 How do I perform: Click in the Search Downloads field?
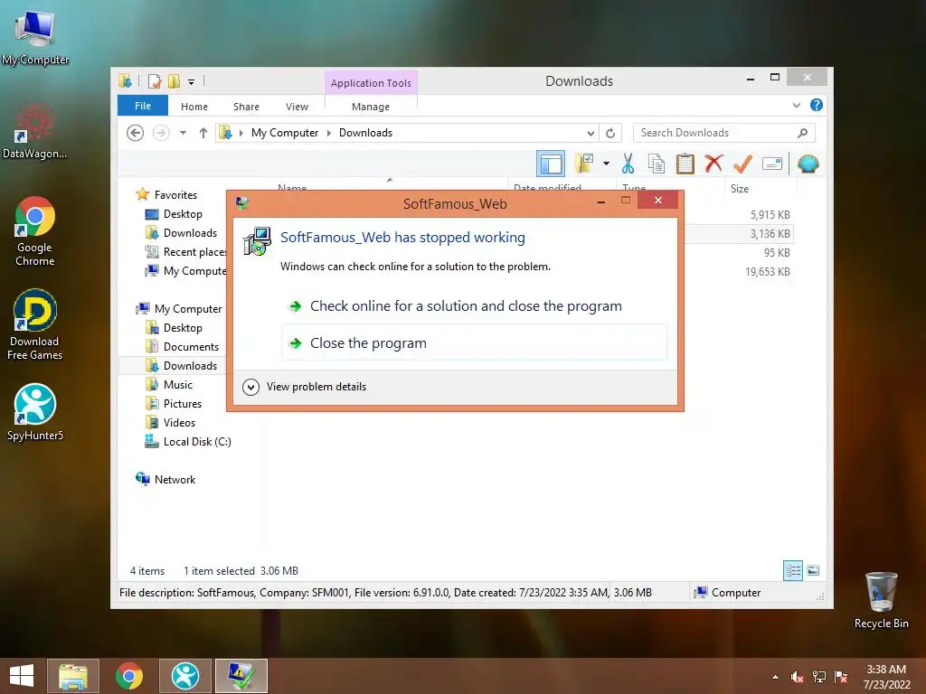coord(724,133)
